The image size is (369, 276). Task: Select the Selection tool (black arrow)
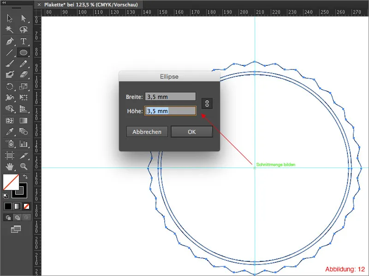point(10,18)
